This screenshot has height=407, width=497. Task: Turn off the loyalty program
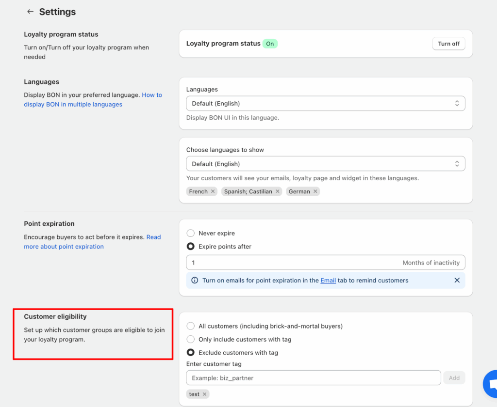coord(448,44)
